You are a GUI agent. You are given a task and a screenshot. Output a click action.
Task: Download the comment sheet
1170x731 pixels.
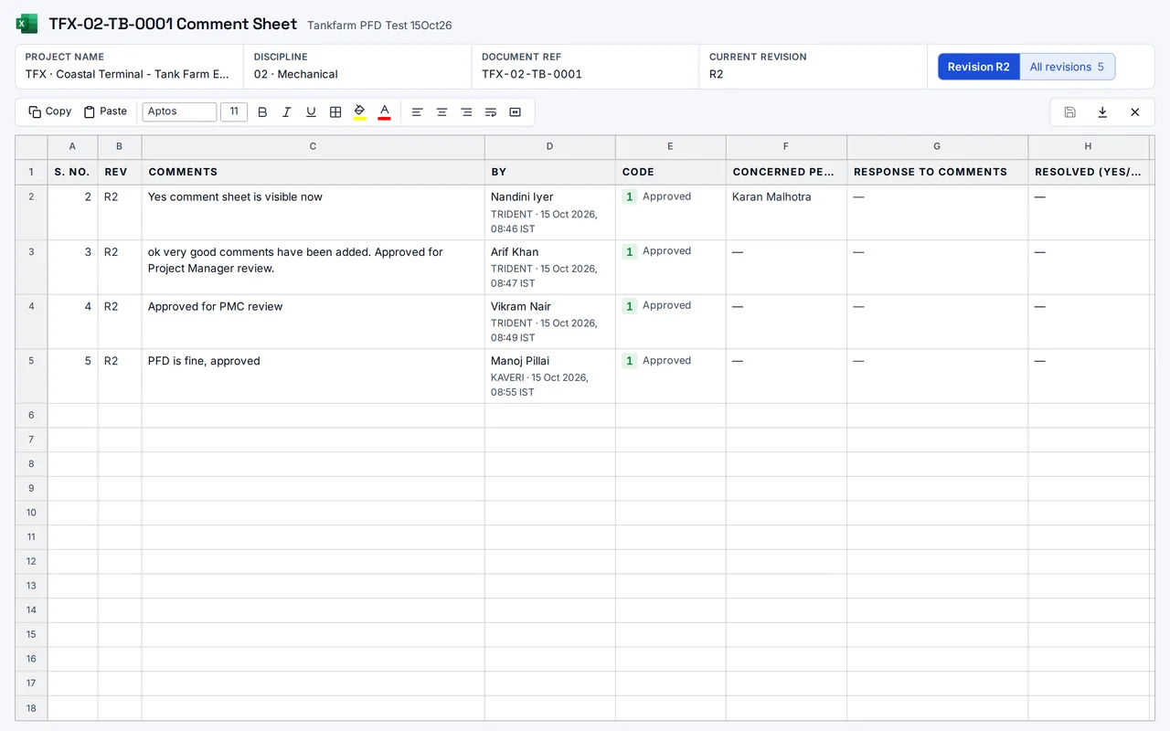click(1102, 111)
